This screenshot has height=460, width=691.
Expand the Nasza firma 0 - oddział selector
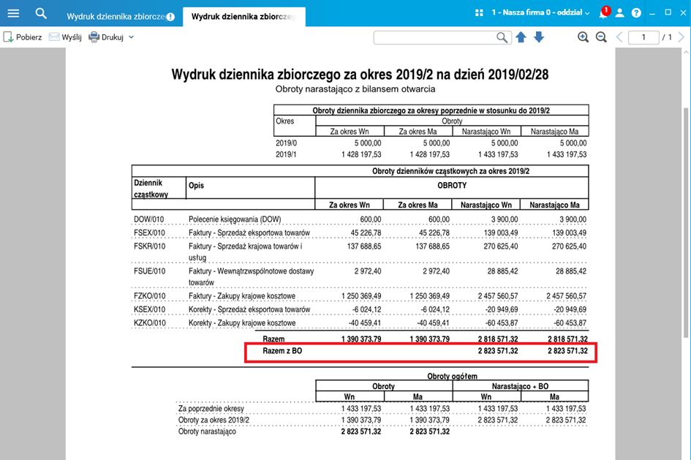pos(540,12)
